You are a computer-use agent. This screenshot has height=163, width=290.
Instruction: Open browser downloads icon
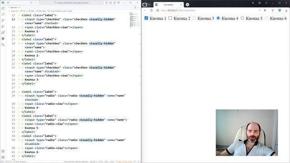click(x=286, y=10)
